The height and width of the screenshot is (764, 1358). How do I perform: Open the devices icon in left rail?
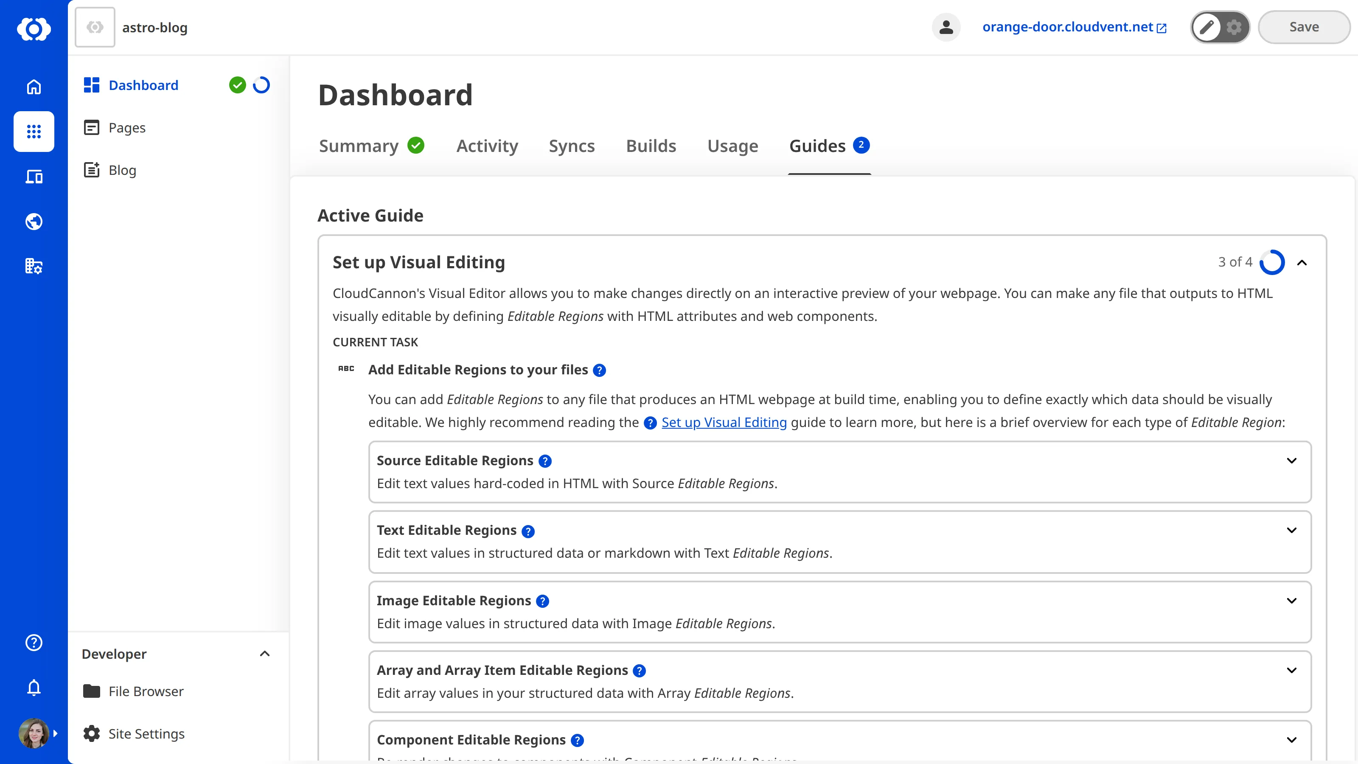(34, 177)
